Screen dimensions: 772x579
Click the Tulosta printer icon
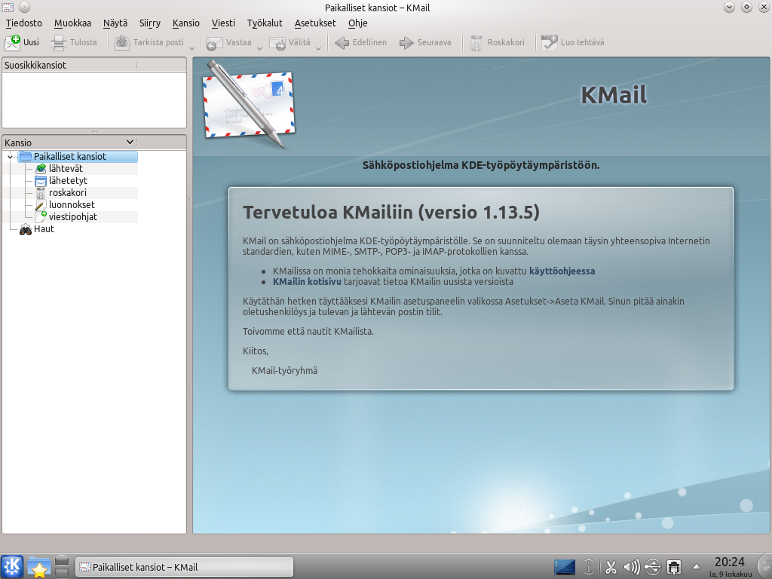click(59, 43)
